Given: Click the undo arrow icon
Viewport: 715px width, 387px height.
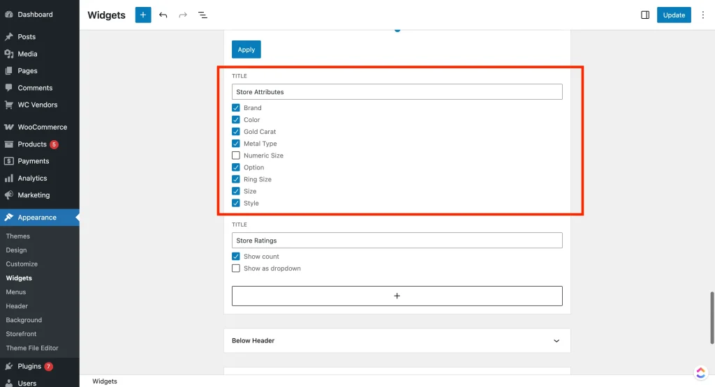Looking at the screenshot, I should coord(163,15).
